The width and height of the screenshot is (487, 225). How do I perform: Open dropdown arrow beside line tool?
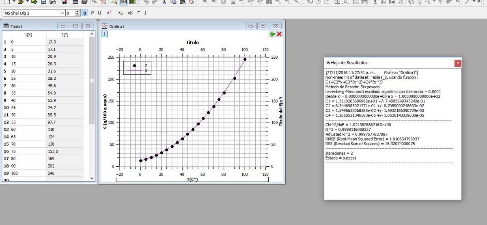[x=474, y=2]
